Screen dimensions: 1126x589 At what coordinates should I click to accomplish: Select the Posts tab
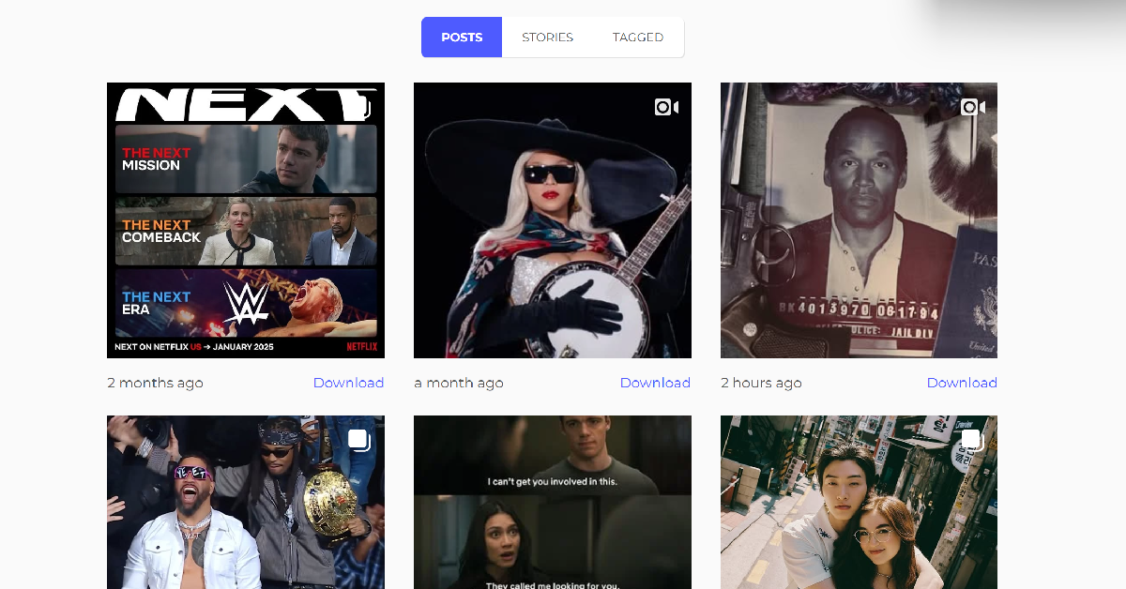(x=462, y=38)
